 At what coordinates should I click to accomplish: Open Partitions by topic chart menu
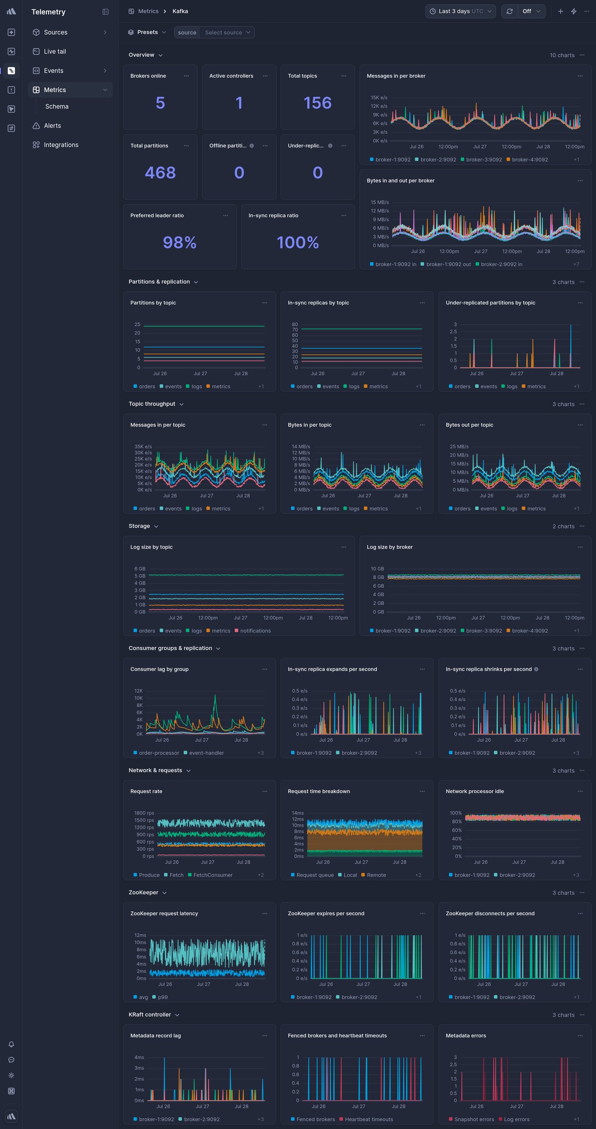[x=265, y=303]
